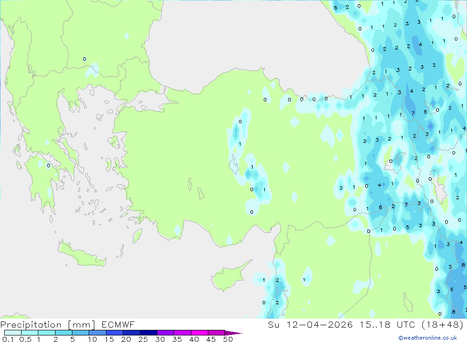The height and width of the screenshot is (342, 467).
Task: Click the legend value "10"
Action: click(x=92, y=339)
